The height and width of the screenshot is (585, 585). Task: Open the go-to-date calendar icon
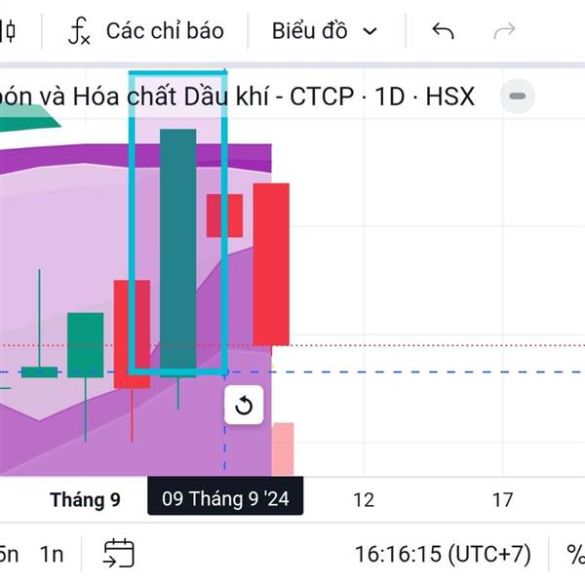119,554
